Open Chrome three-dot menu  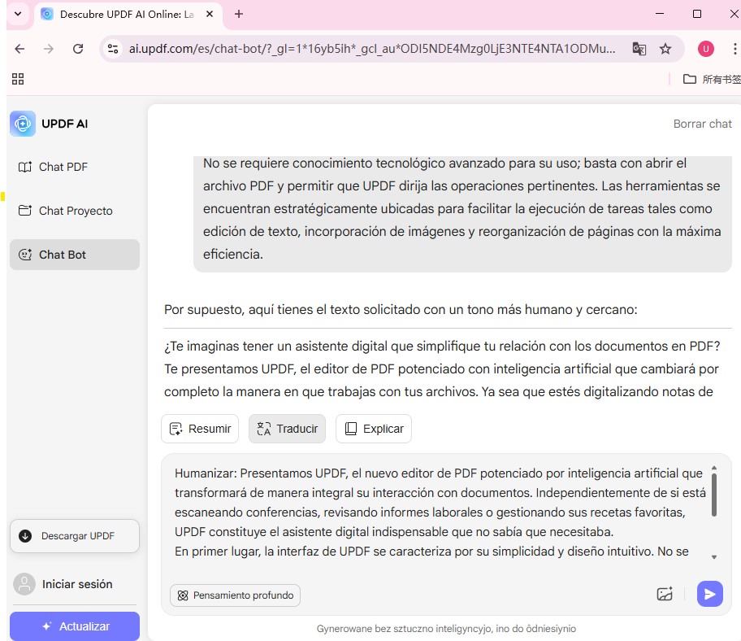pyautogui.click(x=734, y=49)
